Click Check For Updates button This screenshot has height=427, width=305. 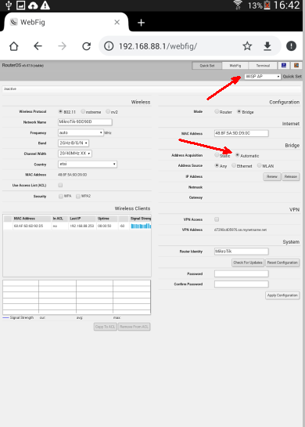tap(248, 262)
